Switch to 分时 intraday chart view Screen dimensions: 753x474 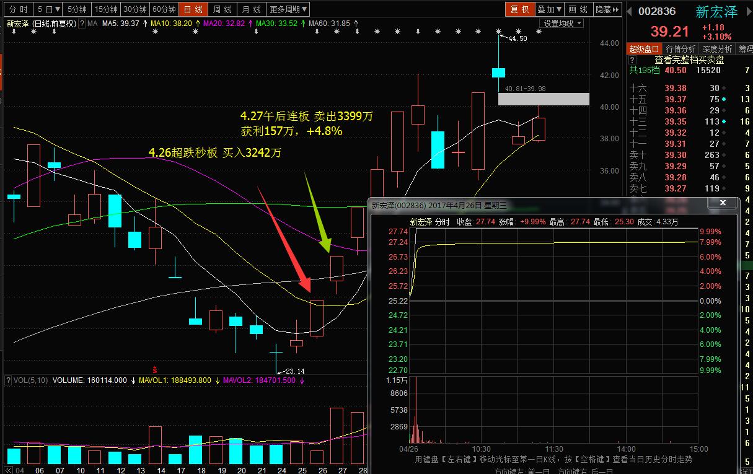click(x=18, y=9)
